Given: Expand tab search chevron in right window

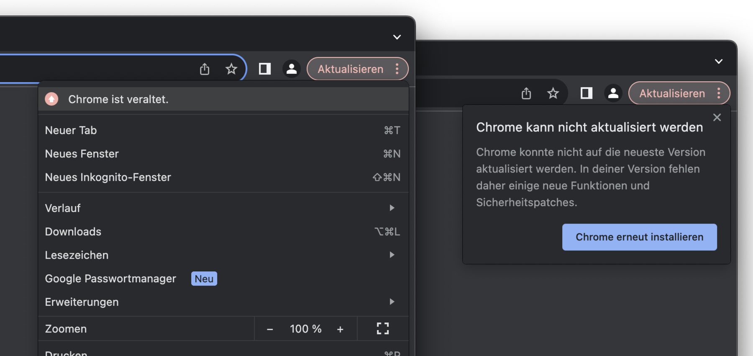Looking at the screenshot, I should pyautogui.click(x=719, y=61).
